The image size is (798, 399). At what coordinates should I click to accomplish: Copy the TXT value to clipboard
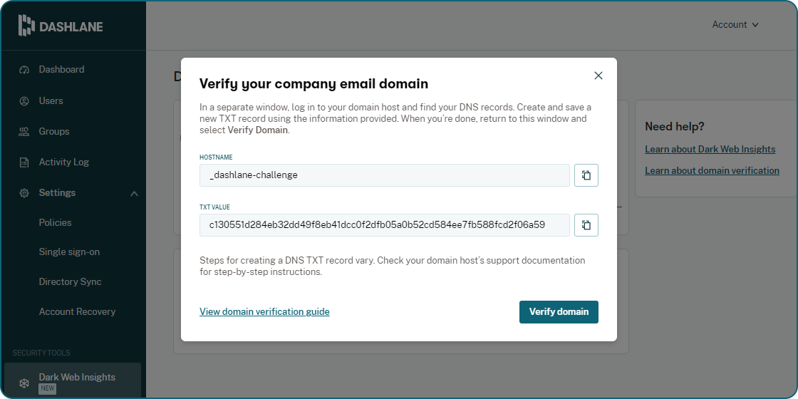click(x=586, y=225)
